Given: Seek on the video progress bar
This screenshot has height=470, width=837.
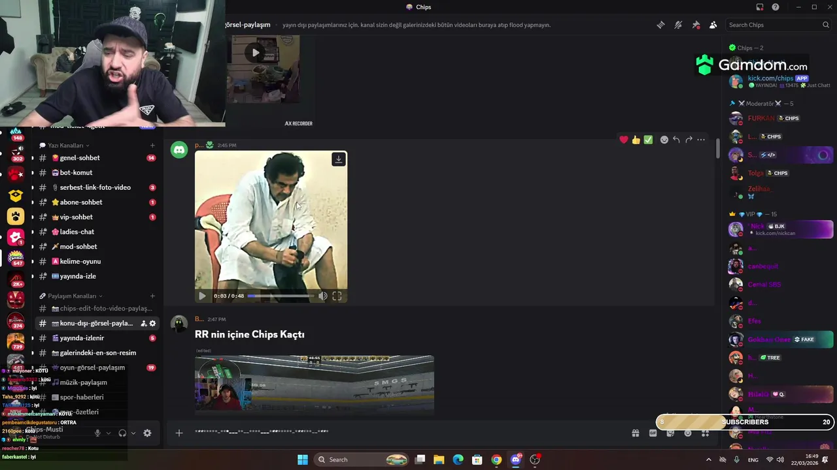Looking at the screenshot, I should pyautogui.click(x=281, y=296).
